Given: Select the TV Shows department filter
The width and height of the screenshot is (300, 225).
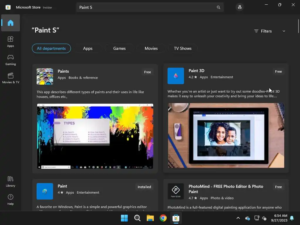Looking at the screenshot, I should (183, 48).
